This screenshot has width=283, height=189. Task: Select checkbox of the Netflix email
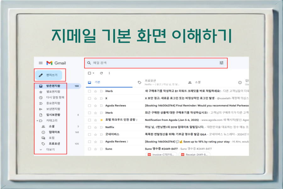click(x=90, y=127)
